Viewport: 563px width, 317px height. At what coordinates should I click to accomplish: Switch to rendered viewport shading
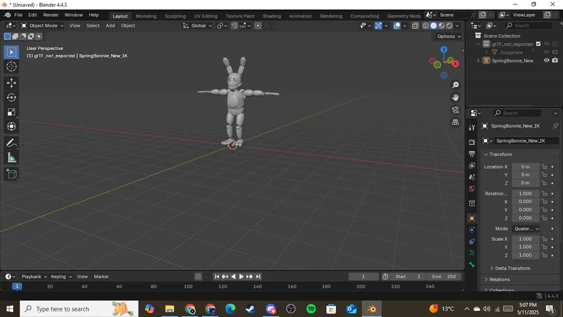tap(449, 26)
